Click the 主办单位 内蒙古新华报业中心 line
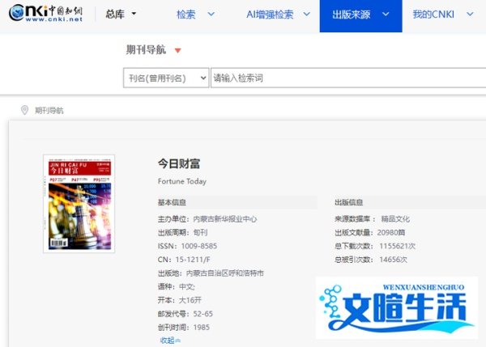Screen dimensions: 486x347 point(207,219)
